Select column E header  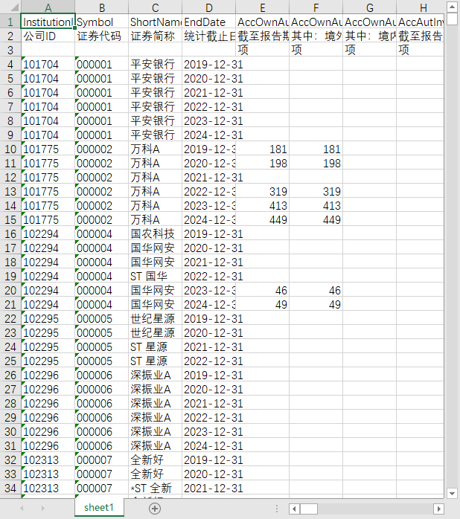coord(263,7)
